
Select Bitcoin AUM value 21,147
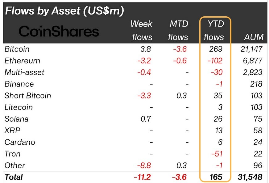251,49
